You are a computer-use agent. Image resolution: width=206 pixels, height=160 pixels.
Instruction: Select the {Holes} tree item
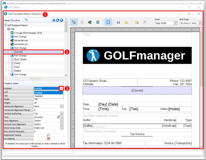pos(17,71)
